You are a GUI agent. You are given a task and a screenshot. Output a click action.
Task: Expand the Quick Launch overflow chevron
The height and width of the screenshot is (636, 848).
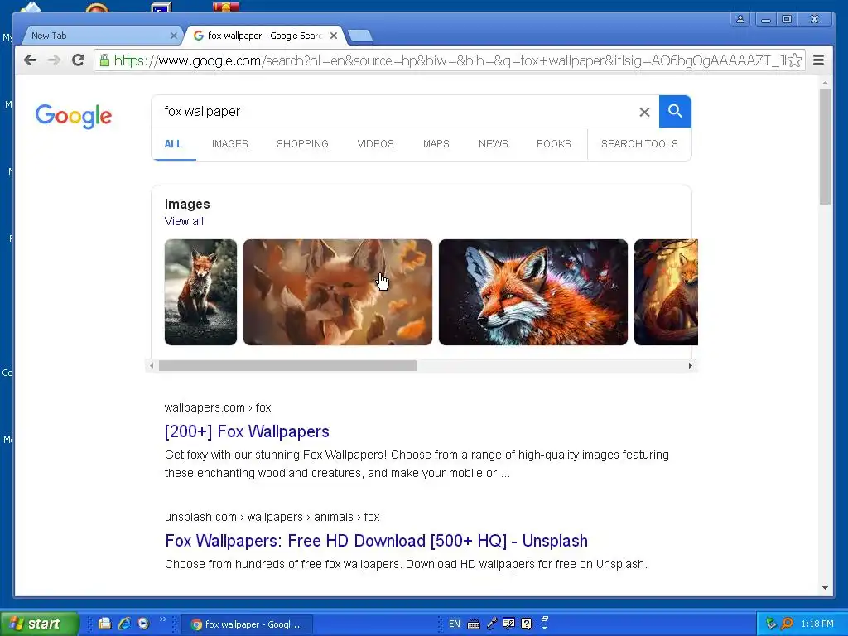click(x=163, y=619)
